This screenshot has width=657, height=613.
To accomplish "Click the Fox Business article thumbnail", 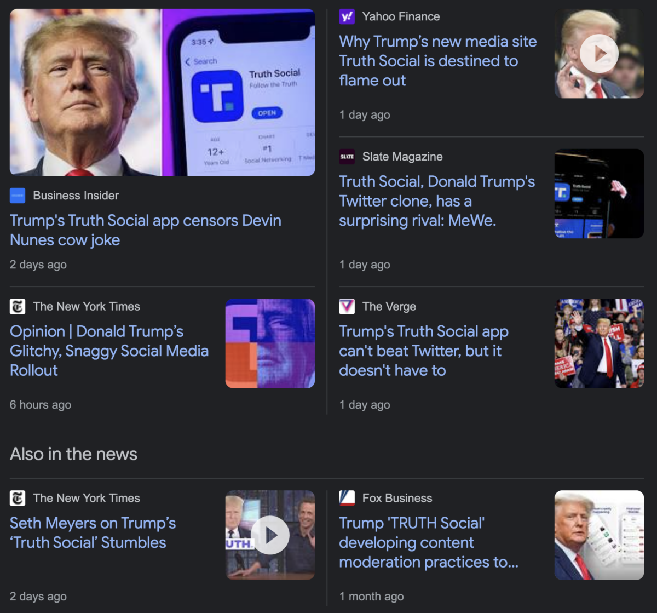I will (x=599, y=535).
